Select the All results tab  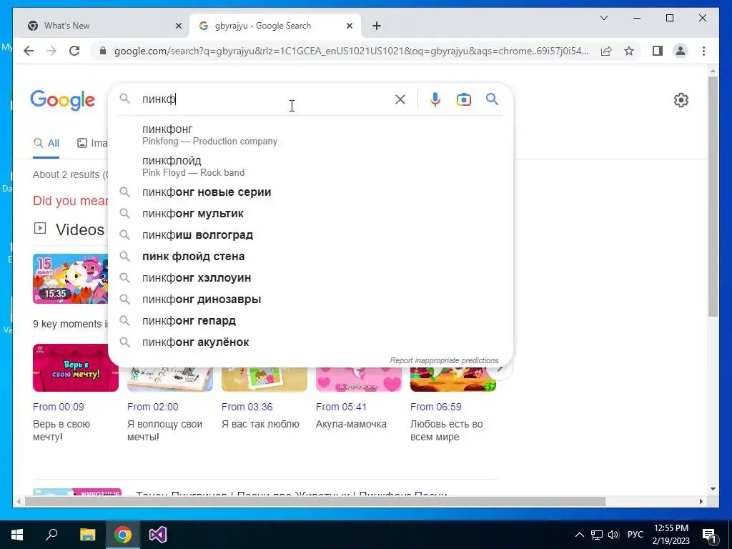point(46,143)
